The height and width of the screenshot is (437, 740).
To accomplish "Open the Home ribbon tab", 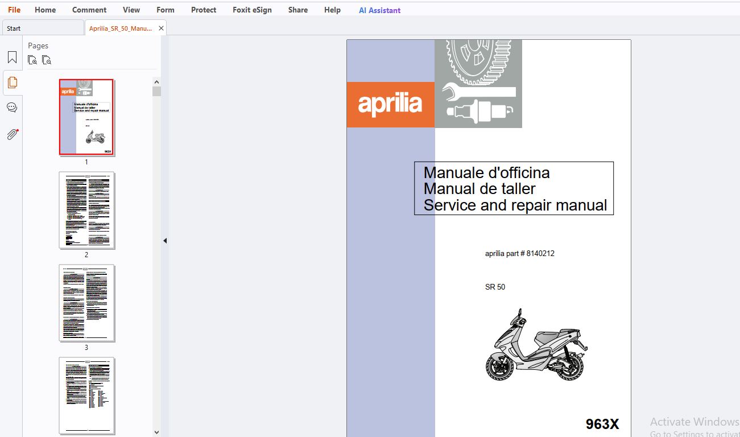I will click(46, 10).
